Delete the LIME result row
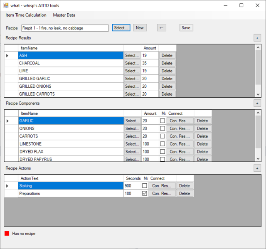This screenshot has width=266, height=249. (x=167, y=71)
